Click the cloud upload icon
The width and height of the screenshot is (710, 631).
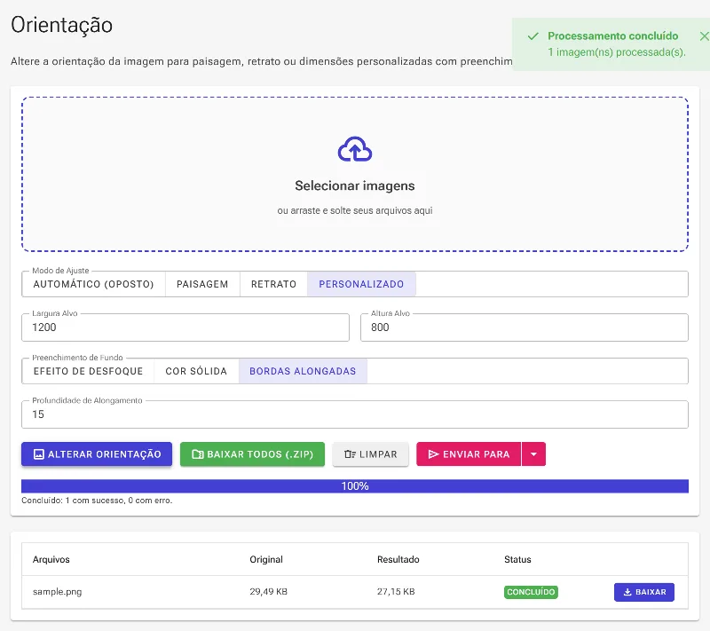point(354,149)
